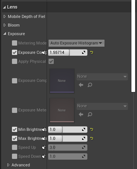Browse to Exposure Compensation Curve asset magnifier icon

click(90, 85)
